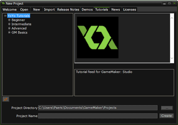Select the Advanced tree item
The image size is (178, 125).
click(19, 28)
